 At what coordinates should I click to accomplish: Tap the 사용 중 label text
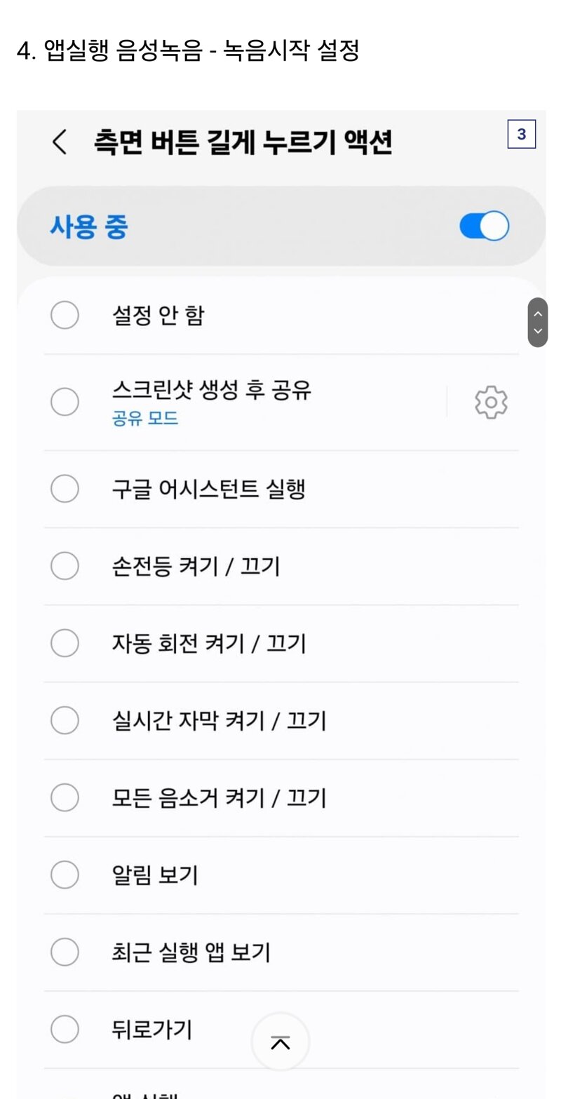(x=89, y=227)
